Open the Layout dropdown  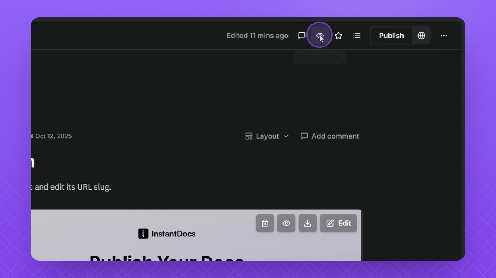click(x=267, y=136)
